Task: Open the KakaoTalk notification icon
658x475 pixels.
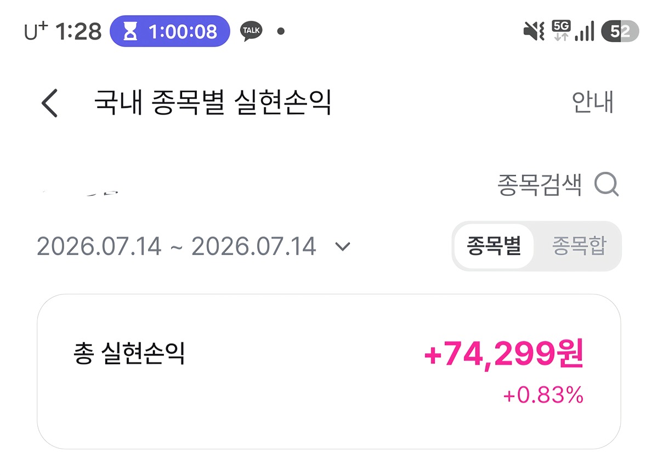Action: [x=251, y=31]
